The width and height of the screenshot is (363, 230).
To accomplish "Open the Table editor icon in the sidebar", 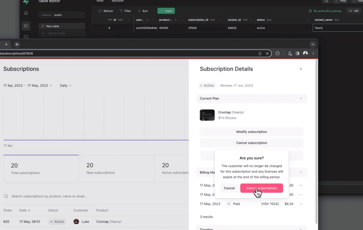I will 26,25.
